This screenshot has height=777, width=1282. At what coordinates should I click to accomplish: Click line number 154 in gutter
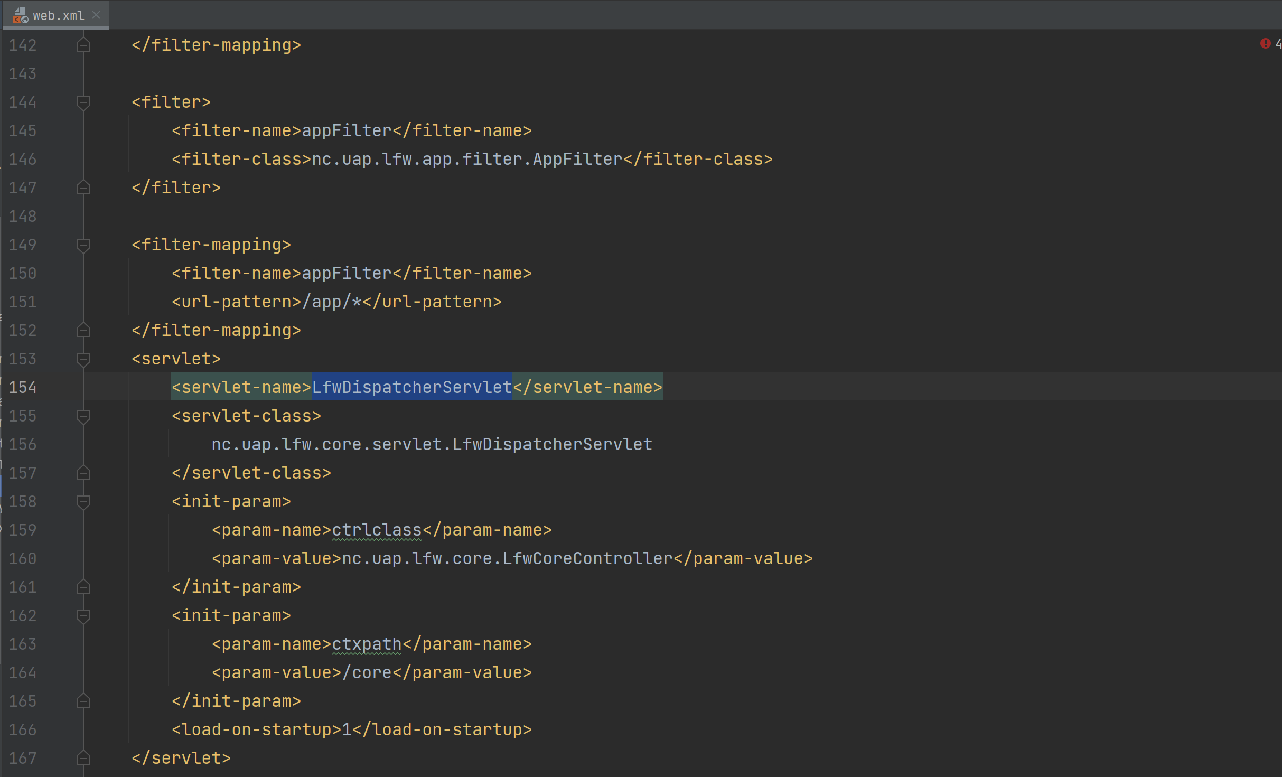[x=23, y=387]
